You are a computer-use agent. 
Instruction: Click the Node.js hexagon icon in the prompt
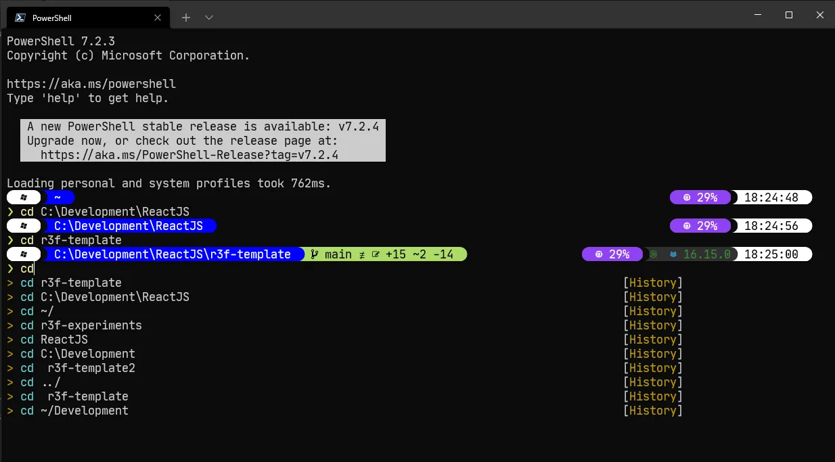[652, 254]
